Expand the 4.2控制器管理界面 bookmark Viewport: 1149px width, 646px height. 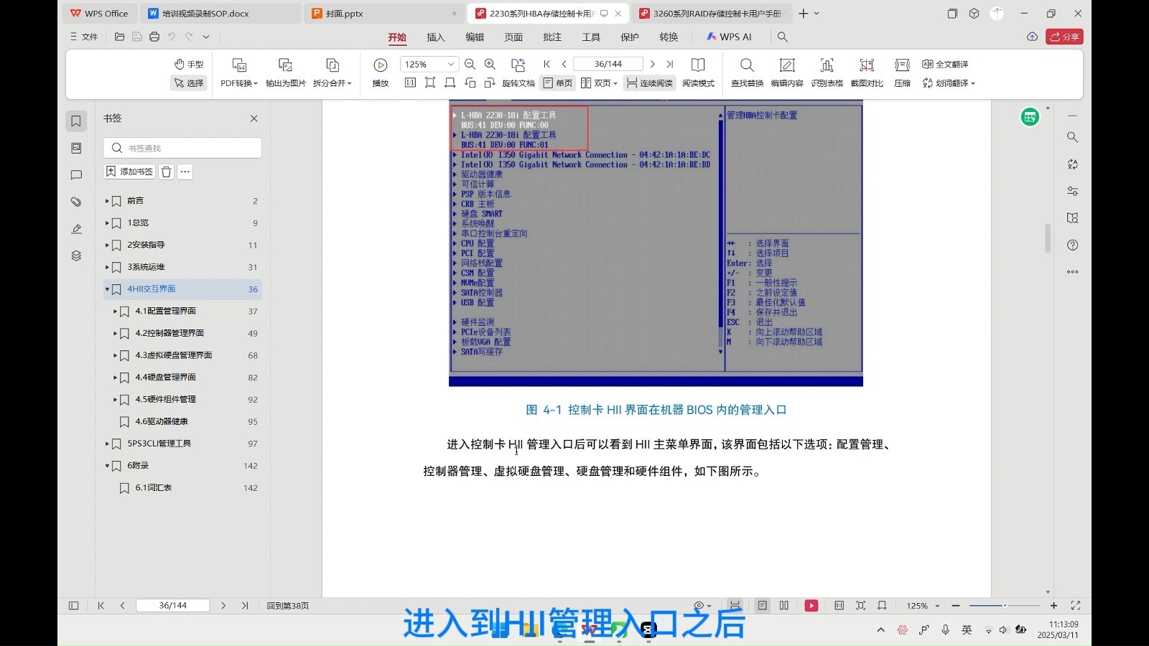[x=115, y=334]
